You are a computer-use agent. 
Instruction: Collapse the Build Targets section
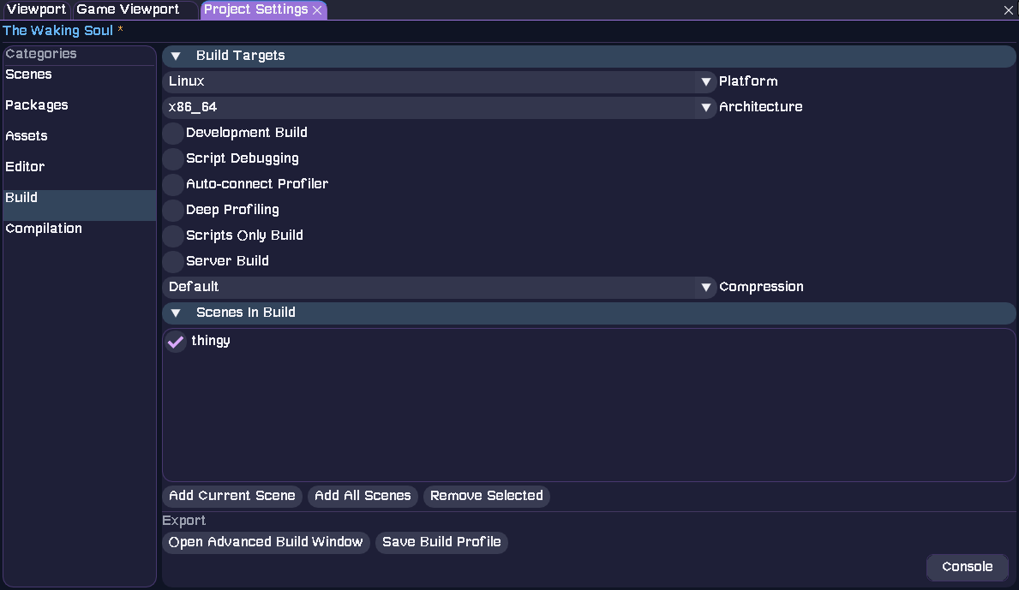tap(176, 56)
